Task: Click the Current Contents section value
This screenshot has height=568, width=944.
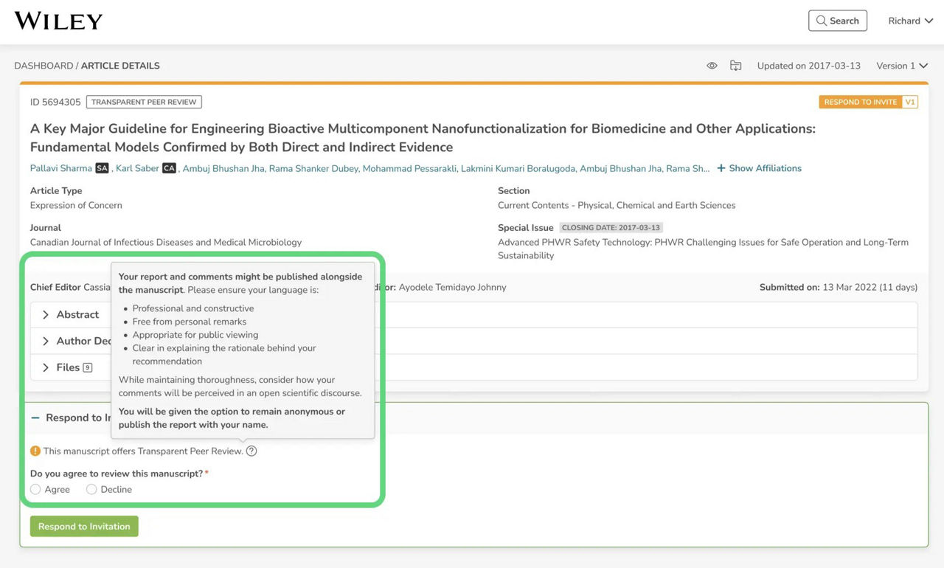Action: pyautogui.click(x=617, y=205)
